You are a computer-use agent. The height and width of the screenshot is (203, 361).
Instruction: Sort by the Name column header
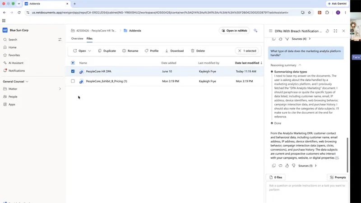[83, 63]
